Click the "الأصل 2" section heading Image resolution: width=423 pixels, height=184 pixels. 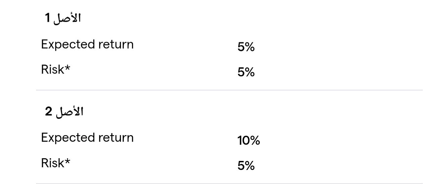64,112
